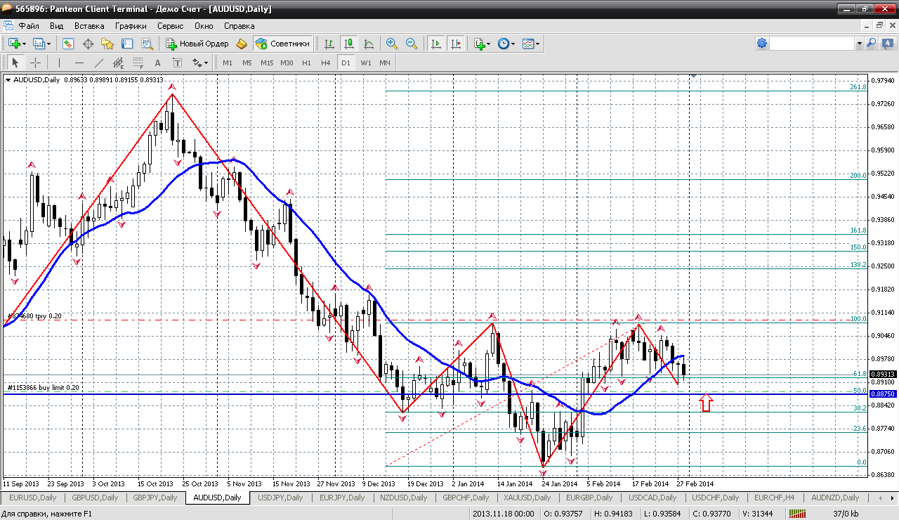Click the Новый Ордер button
This screenshot has height=520, width=899.
click(197, 44)
